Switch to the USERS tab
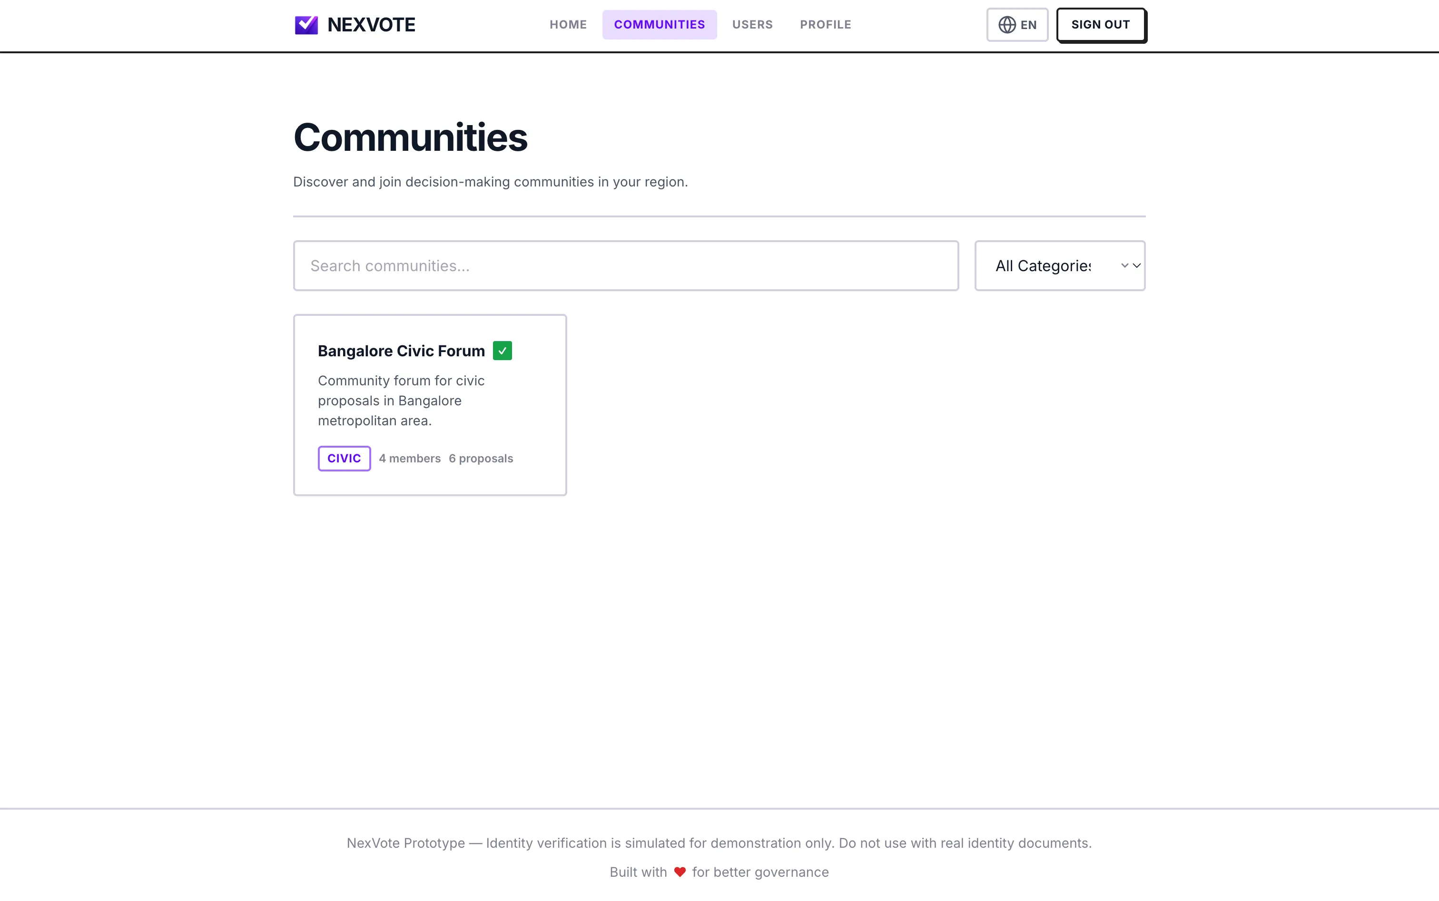The height and width of the screenshot is (901, 1439). point(752,24)
